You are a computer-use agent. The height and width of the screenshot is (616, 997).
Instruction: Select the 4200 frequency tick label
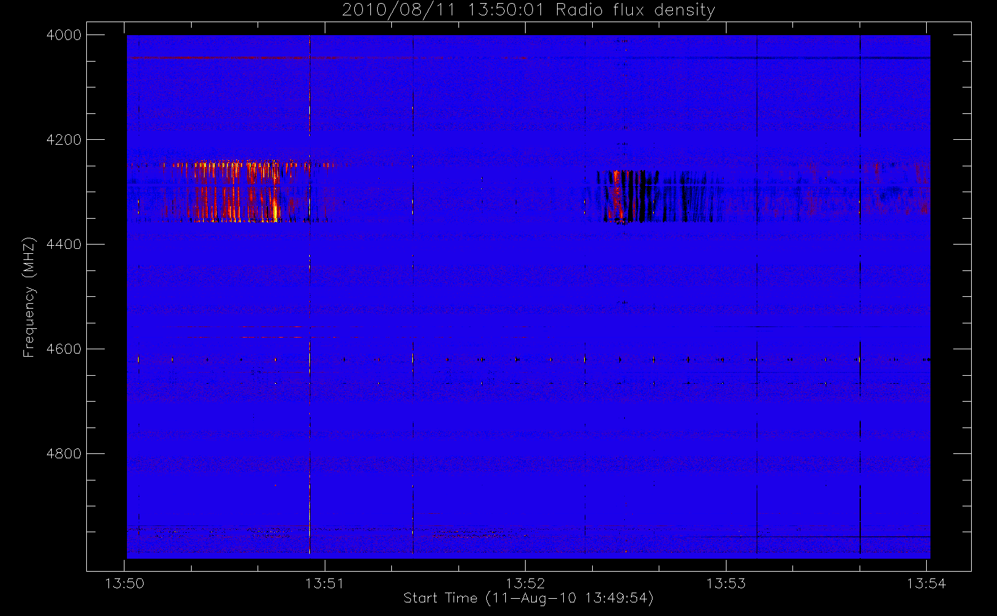[64, 140]
